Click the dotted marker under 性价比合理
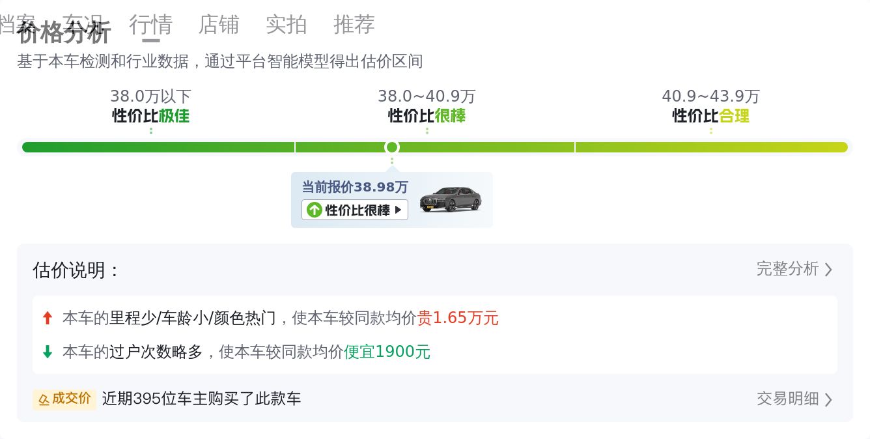This screenshot has width=870, height=439. 710,130
